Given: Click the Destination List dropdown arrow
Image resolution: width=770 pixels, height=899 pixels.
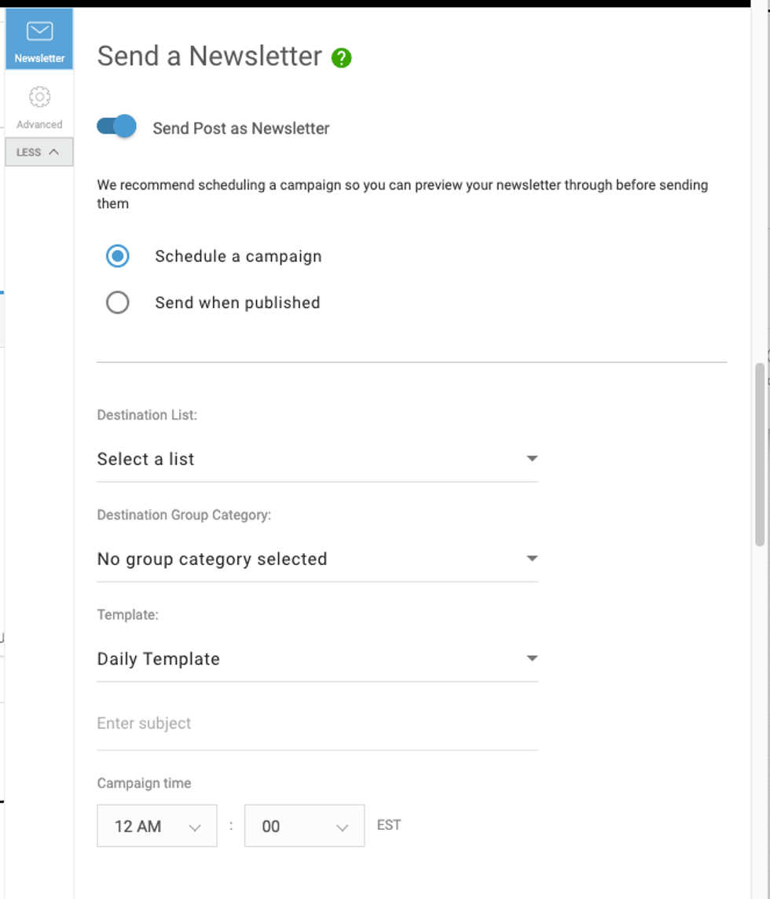Looking at the screenshot, I should [532, 458].
